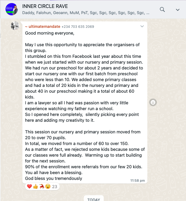Screen dimensions: 186x201
Task: Open the INNER CIRCLE RAVE group avatar
Action: click(12, 9)
